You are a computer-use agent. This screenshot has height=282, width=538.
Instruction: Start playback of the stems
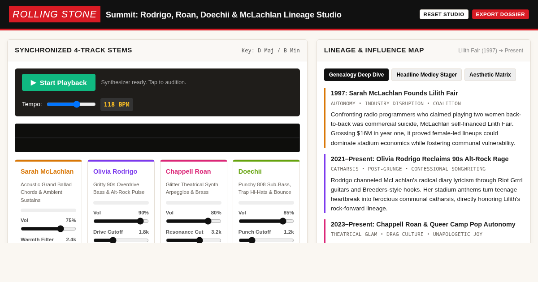point(59,82)
